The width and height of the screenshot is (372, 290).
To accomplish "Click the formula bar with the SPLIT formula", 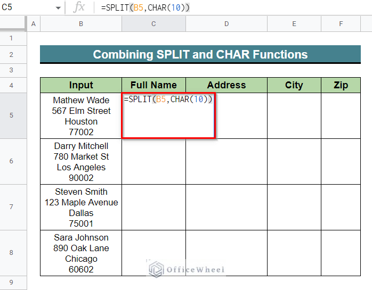I will click(x=233, y=7).
